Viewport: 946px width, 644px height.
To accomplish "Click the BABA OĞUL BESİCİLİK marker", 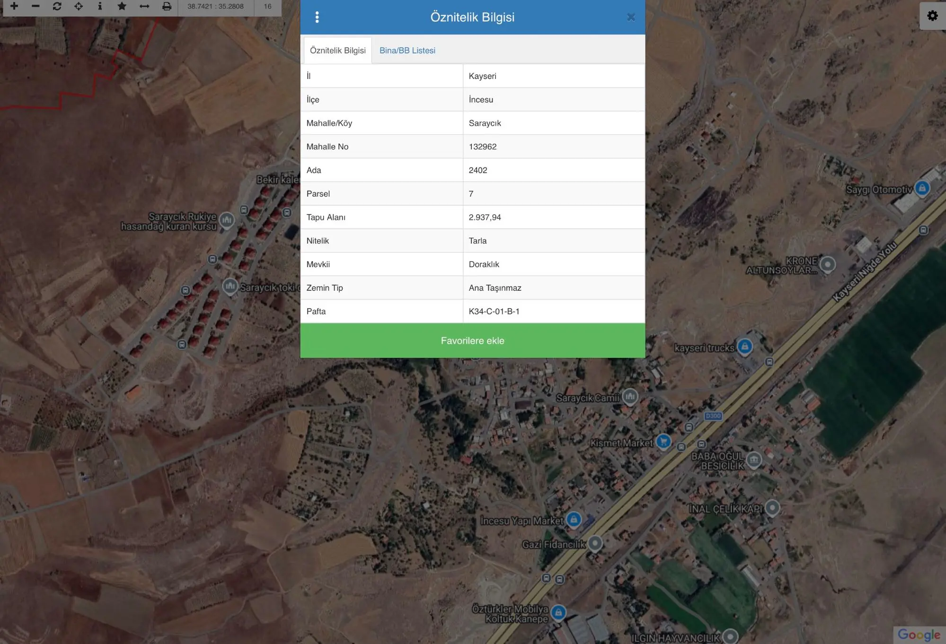I will click(754, 459).
